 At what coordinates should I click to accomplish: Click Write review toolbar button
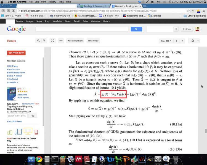(x=93, y=41)
